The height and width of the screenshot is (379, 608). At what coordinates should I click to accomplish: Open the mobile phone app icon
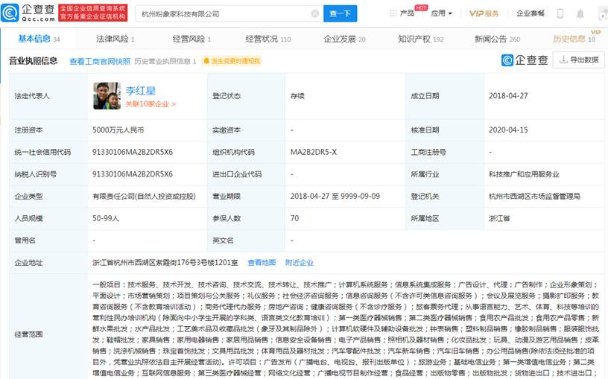(x=560, y=13)
